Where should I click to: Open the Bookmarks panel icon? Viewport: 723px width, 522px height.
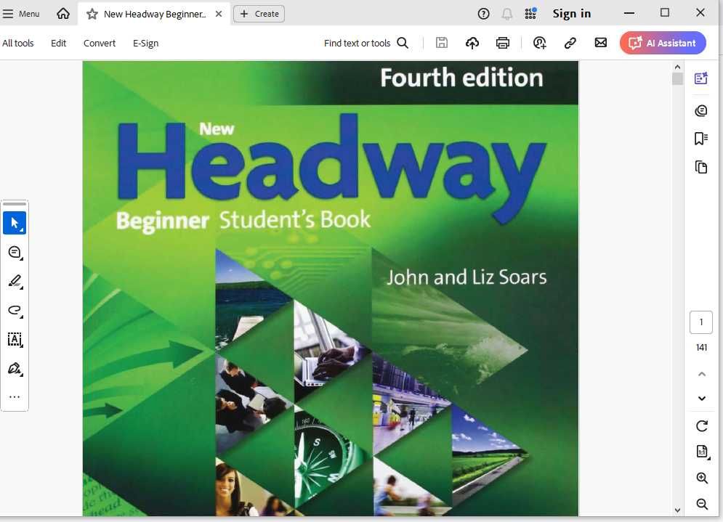click(701, 138)
